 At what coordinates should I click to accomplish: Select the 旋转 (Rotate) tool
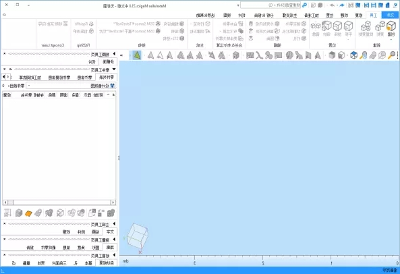click(x=337, y=26)
